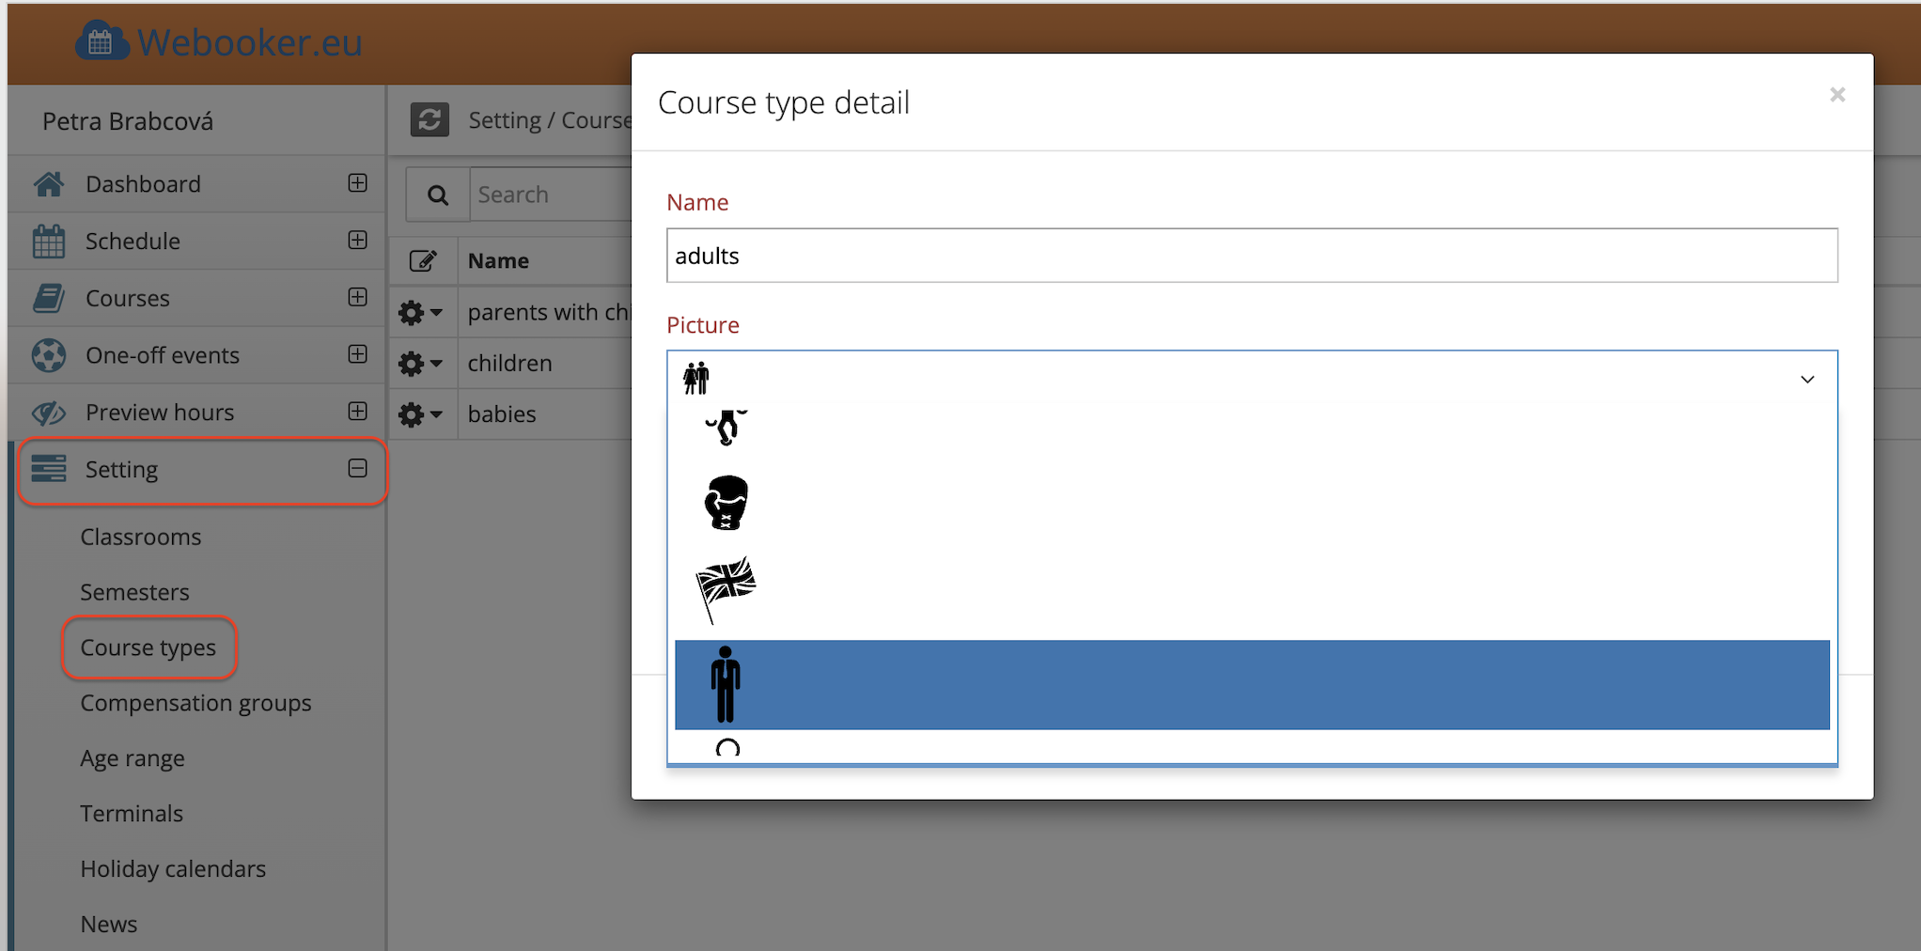Screen dimensions: 1921x951
Task: Click the Name input field containing adults
Action: point(1252,256)
